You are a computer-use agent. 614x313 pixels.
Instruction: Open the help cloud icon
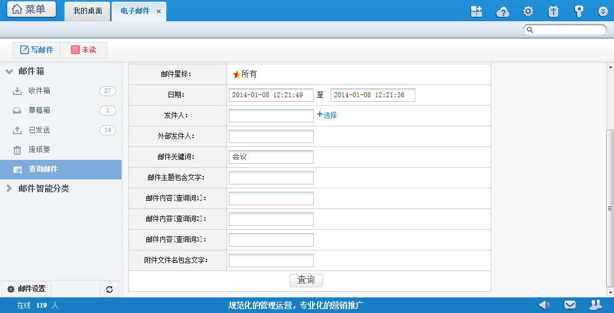tap(502, 12)
